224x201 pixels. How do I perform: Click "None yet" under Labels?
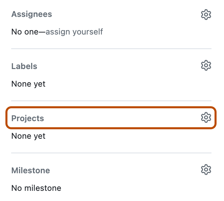(x=28, y=84)
